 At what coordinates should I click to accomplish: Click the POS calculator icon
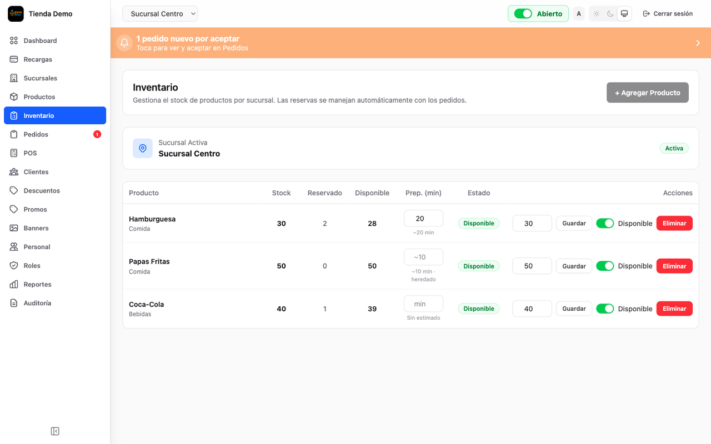14,153
